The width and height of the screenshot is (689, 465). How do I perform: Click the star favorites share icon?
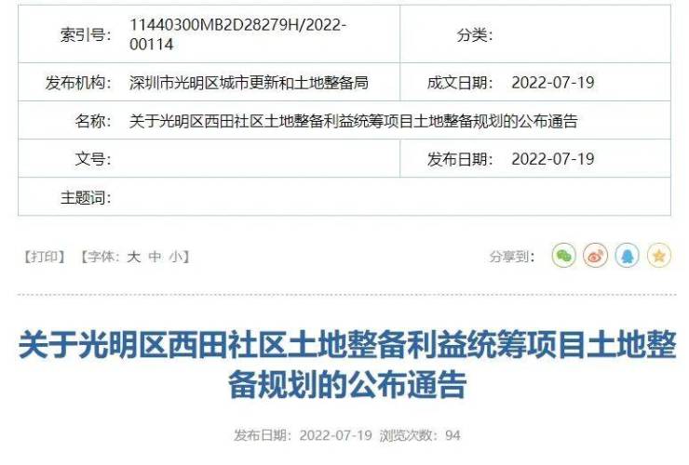659,255
